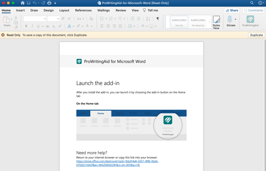Toggle strikethrough formatting
Image resolution: width=266 pixels, height=171 pixels.
point(47,26)
